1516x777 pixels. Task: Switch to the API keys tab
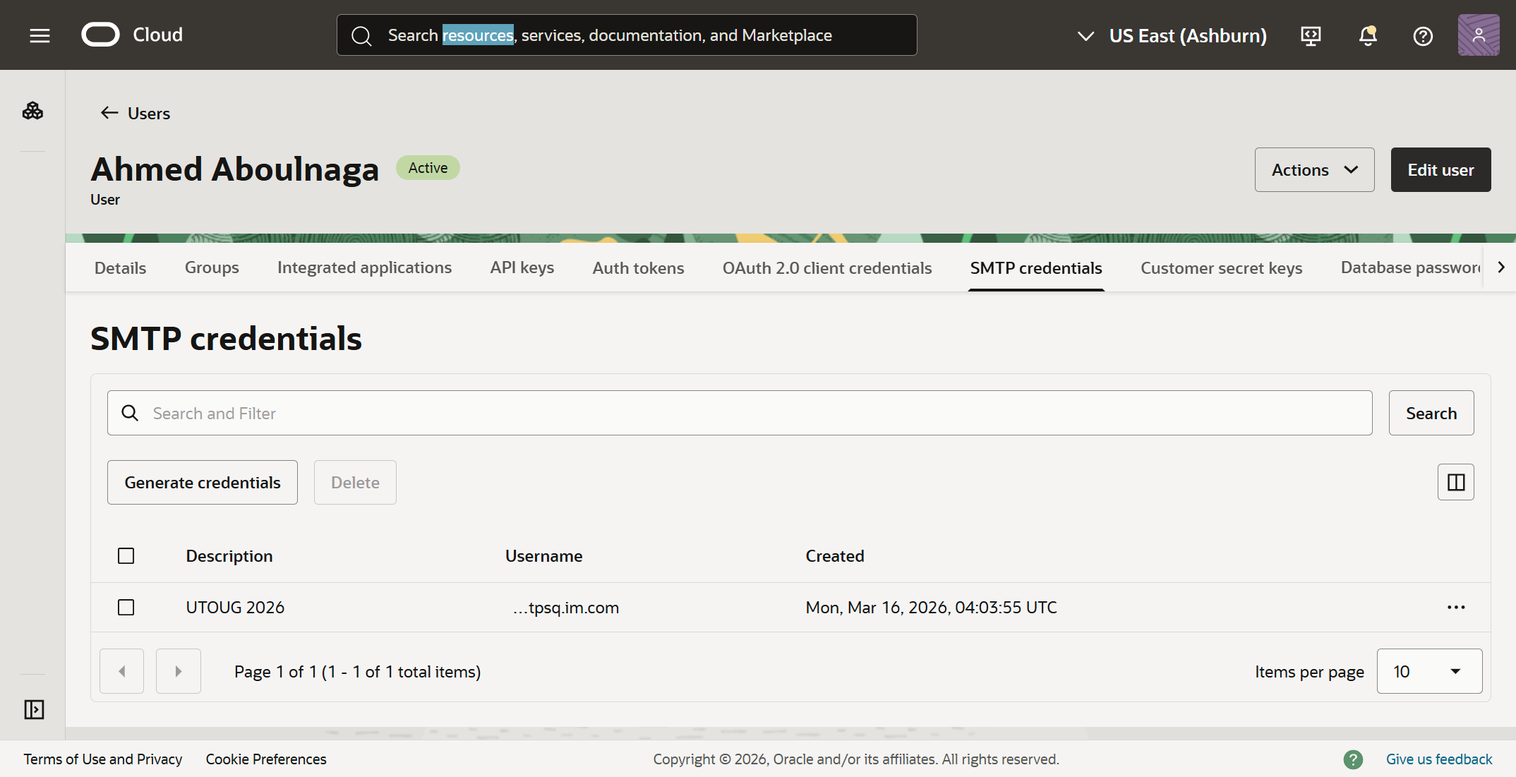[x=522, y=268]
